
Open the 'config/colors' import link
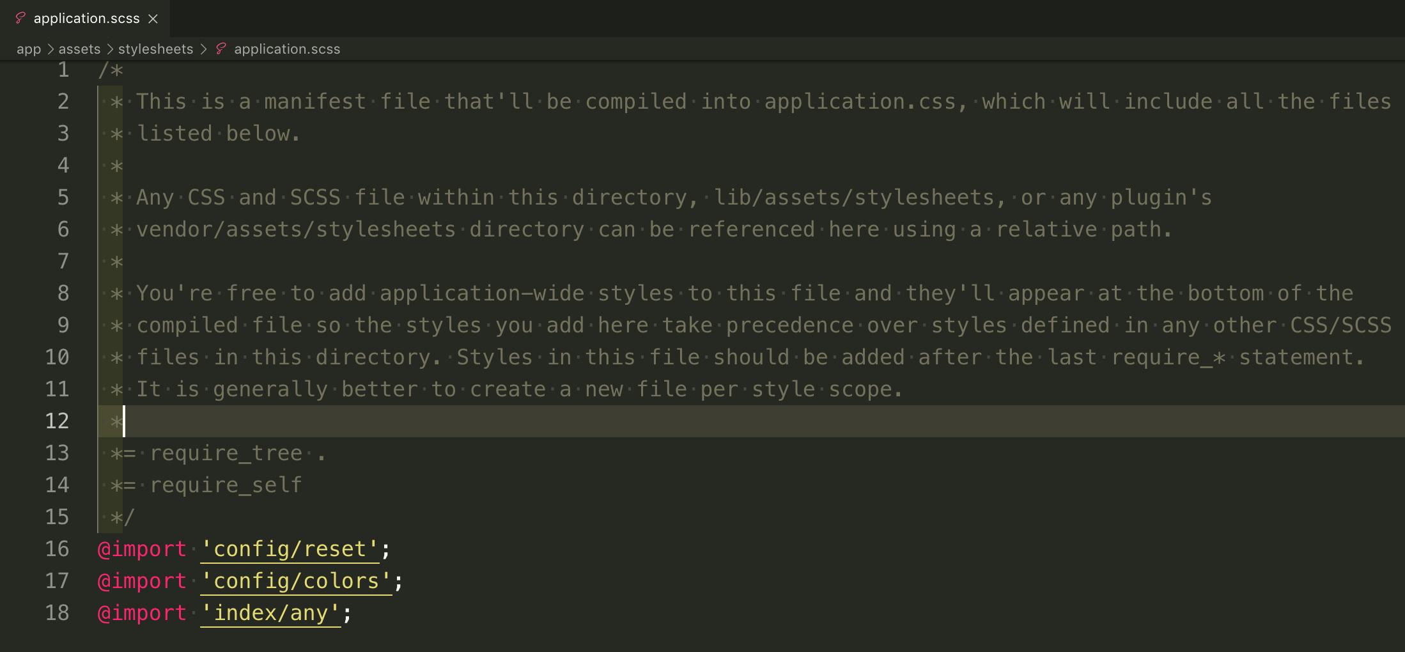tap(296, 580)
